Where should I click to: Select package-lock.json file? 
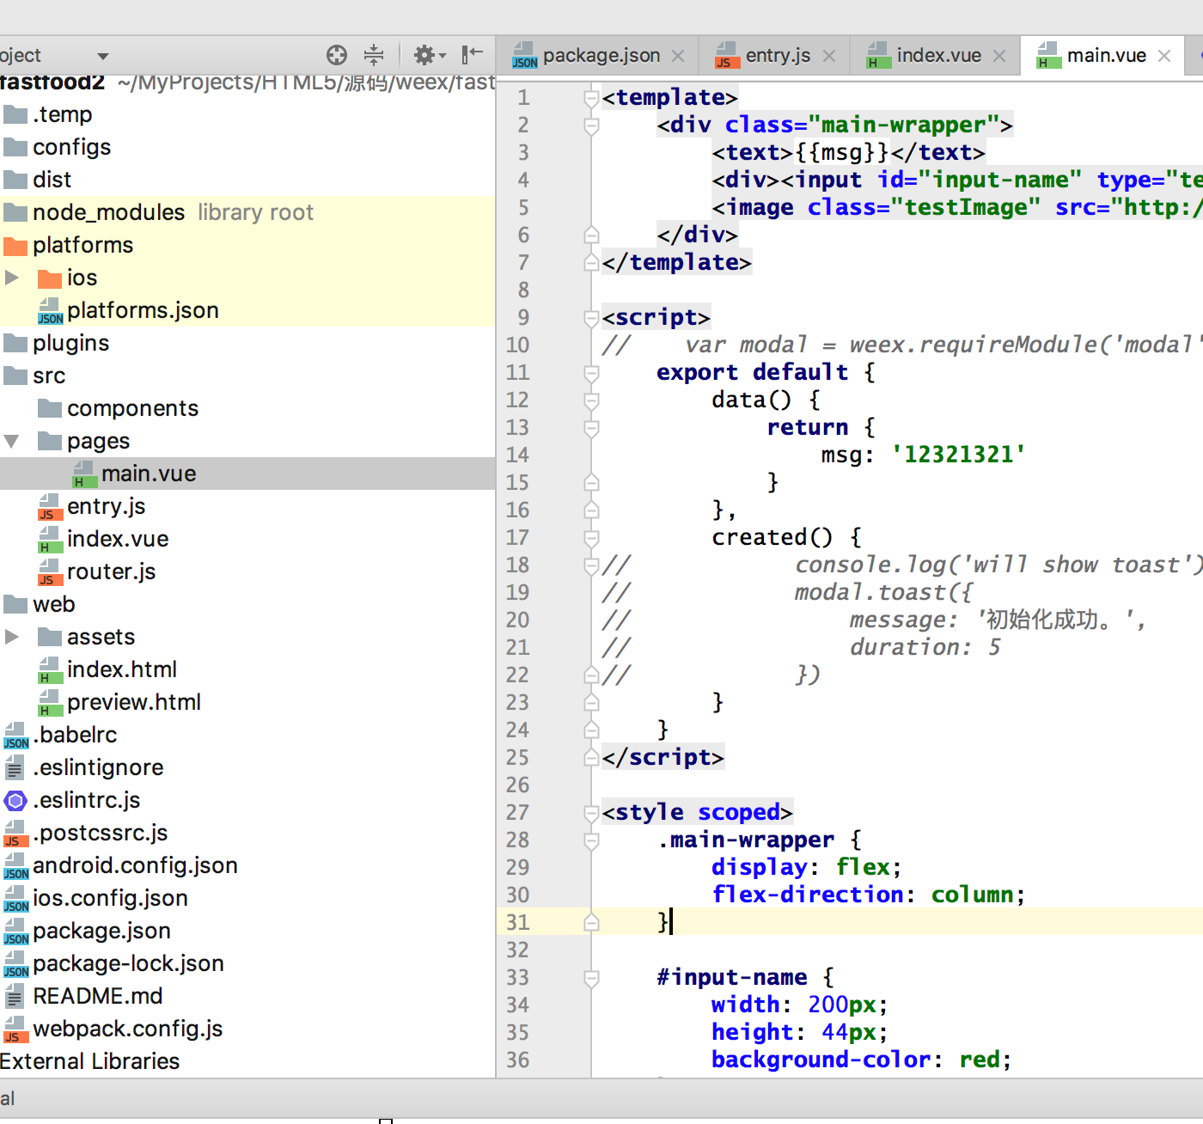(x=114, y=963)
